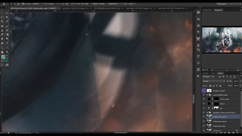Expand the Daughter of Zeus psd group
Viewport: 242px width, 136px height.
207,113
